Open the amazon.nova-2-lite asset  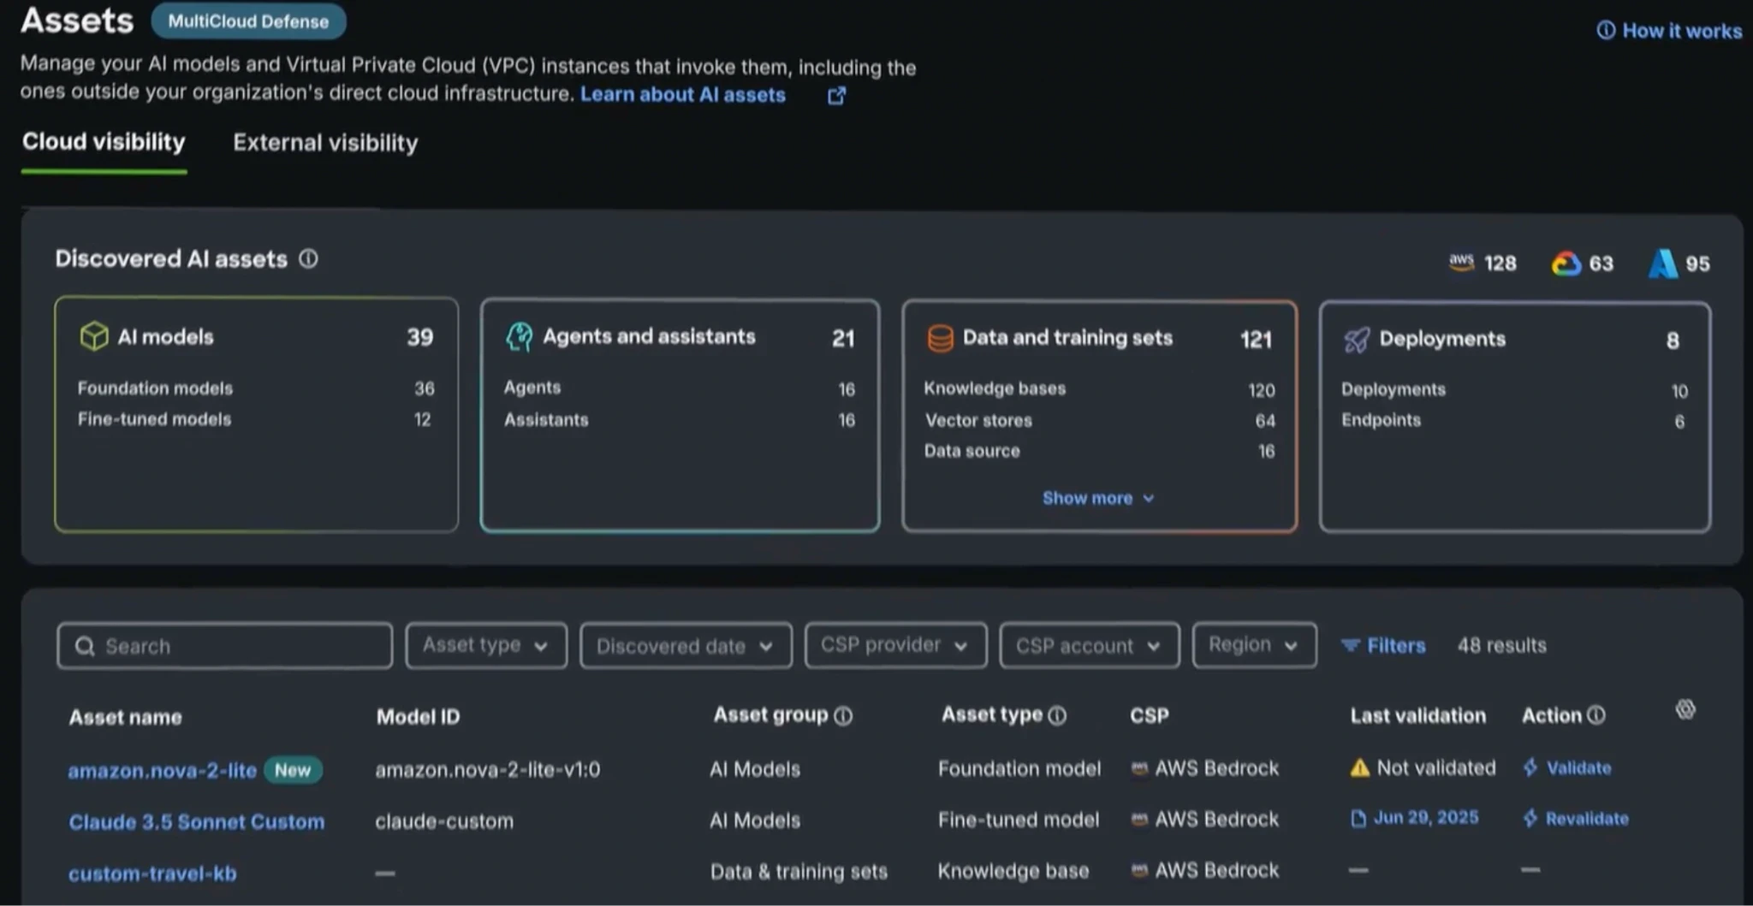pyautogui.click(x=162, y=771)
